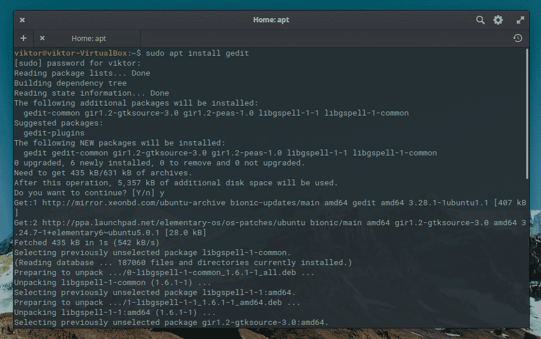Open the terminal search (magnifier) icon
Viewport: 541px width, 339px height.
pos(480,20)
